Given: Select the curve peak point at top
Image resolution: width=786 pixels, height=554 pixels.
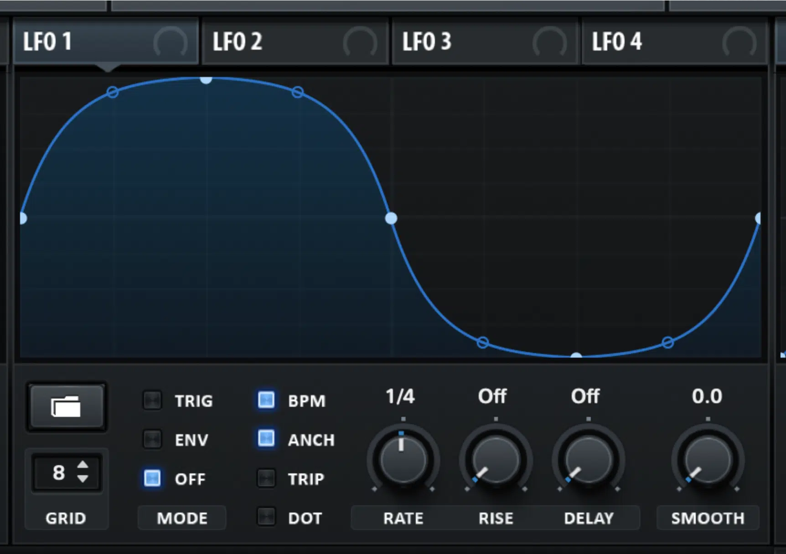Looking at the screenshot, I should pyautogui.click(x=206, y=79).
